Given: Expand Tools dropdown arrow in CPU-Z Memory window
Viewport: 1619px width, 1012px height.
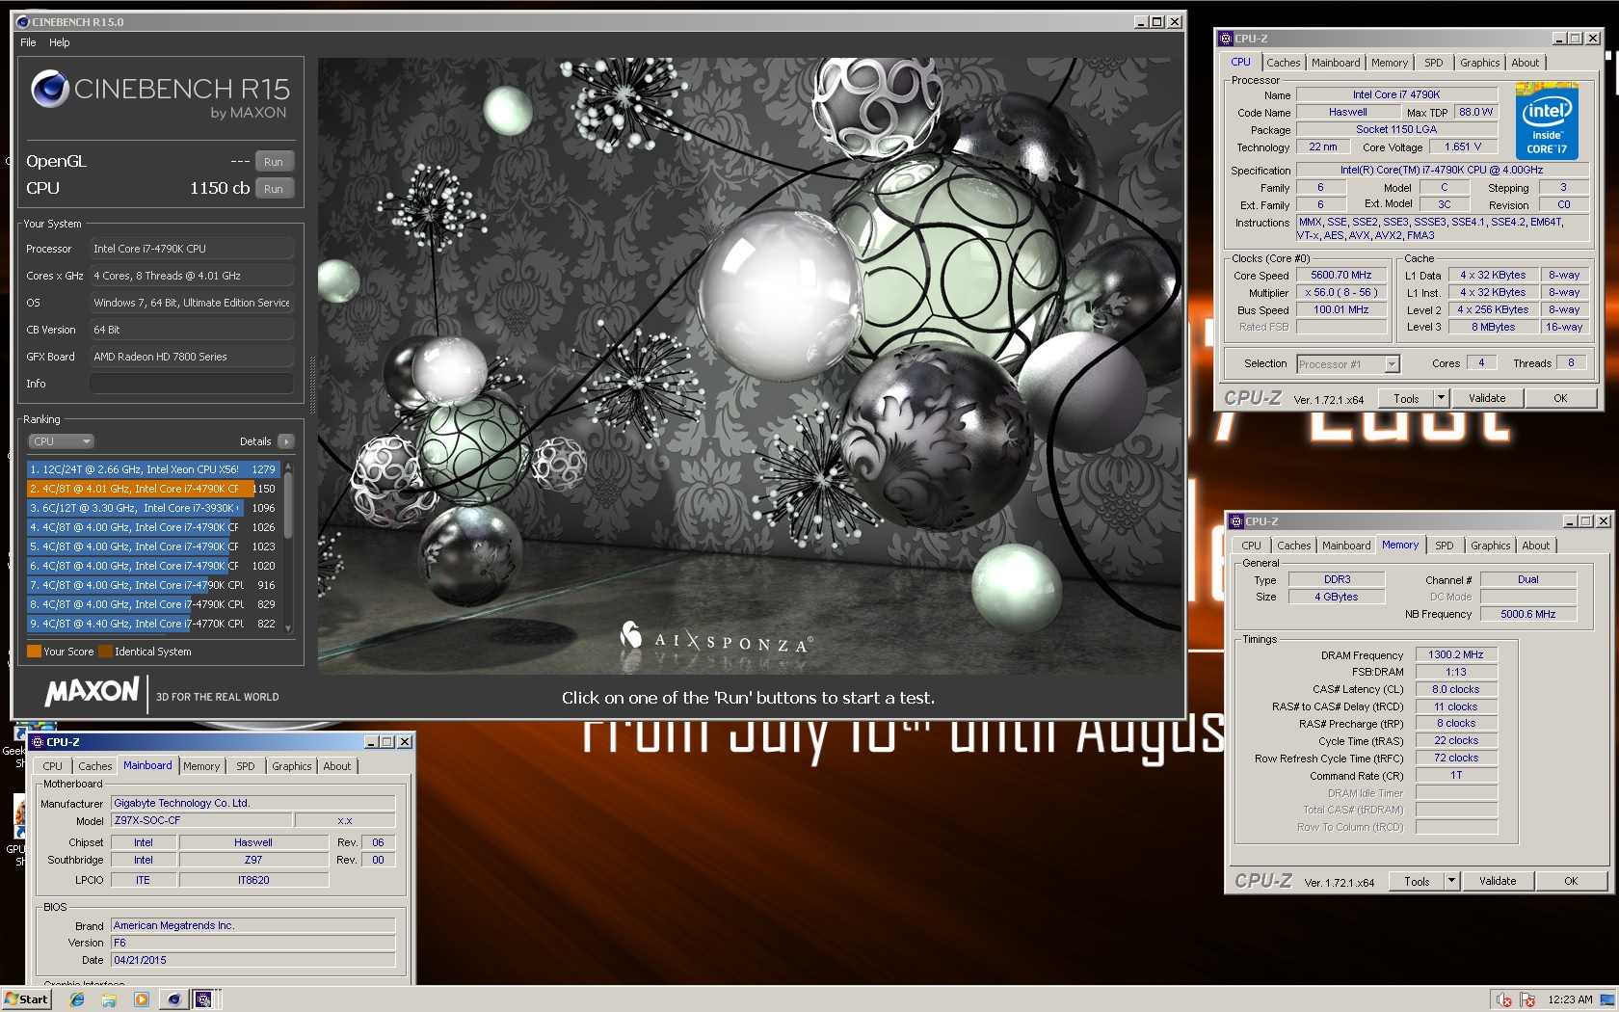Looking at the screenshot, I should click(1451, 881).
